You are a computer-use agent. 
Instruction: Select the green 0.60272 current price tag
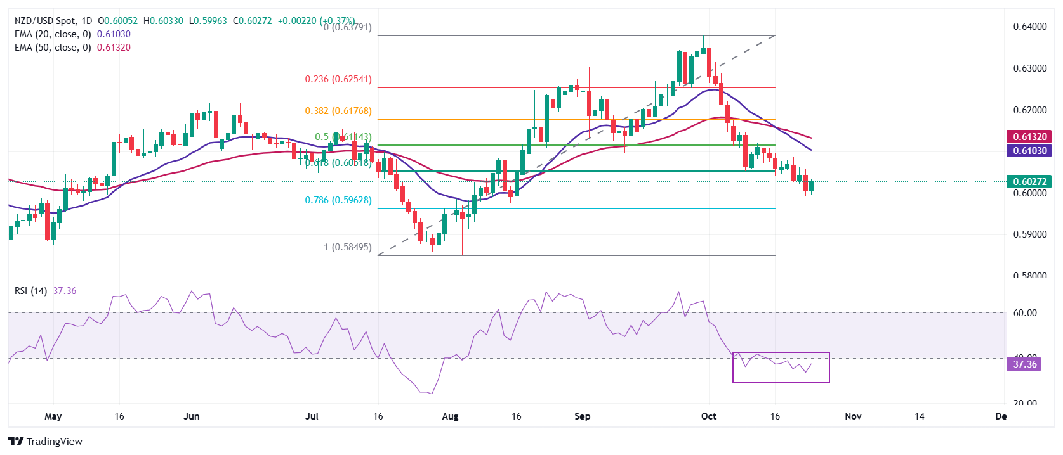tap(1029, 182)
